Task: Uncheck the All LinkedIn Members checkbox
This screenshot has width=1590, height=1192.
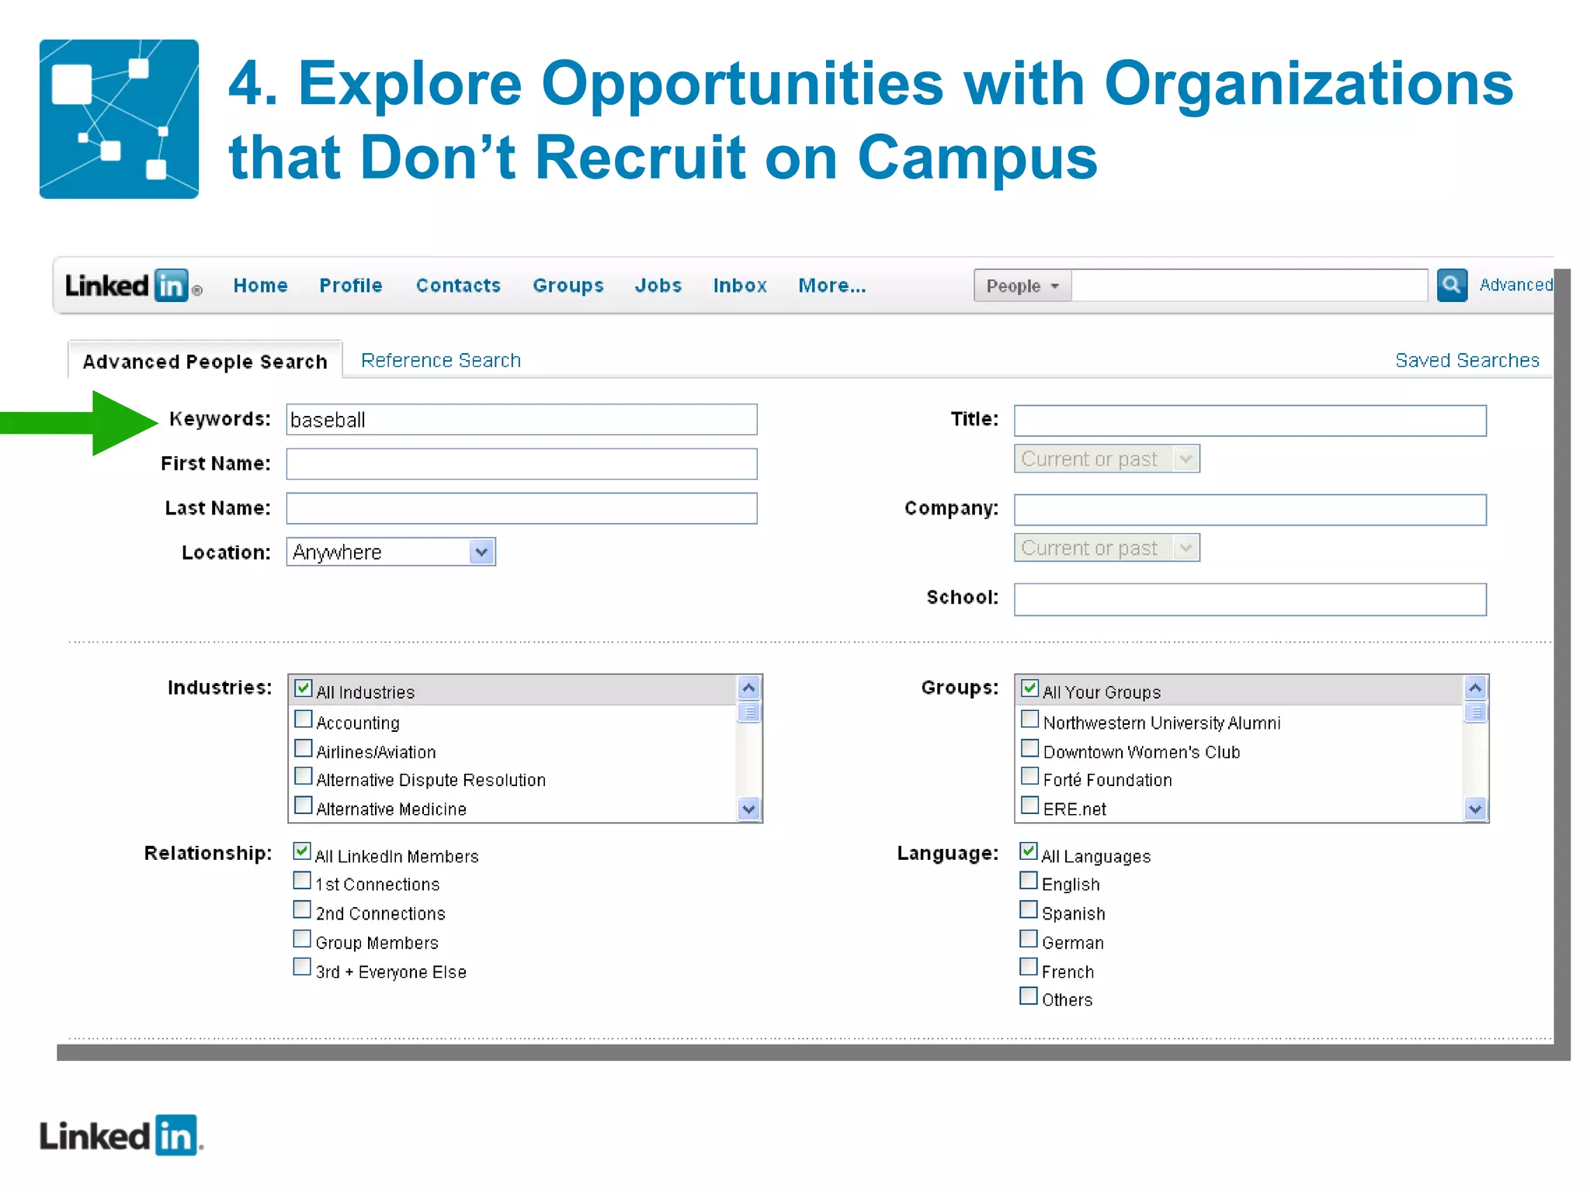Action: [x=302, y=851]
